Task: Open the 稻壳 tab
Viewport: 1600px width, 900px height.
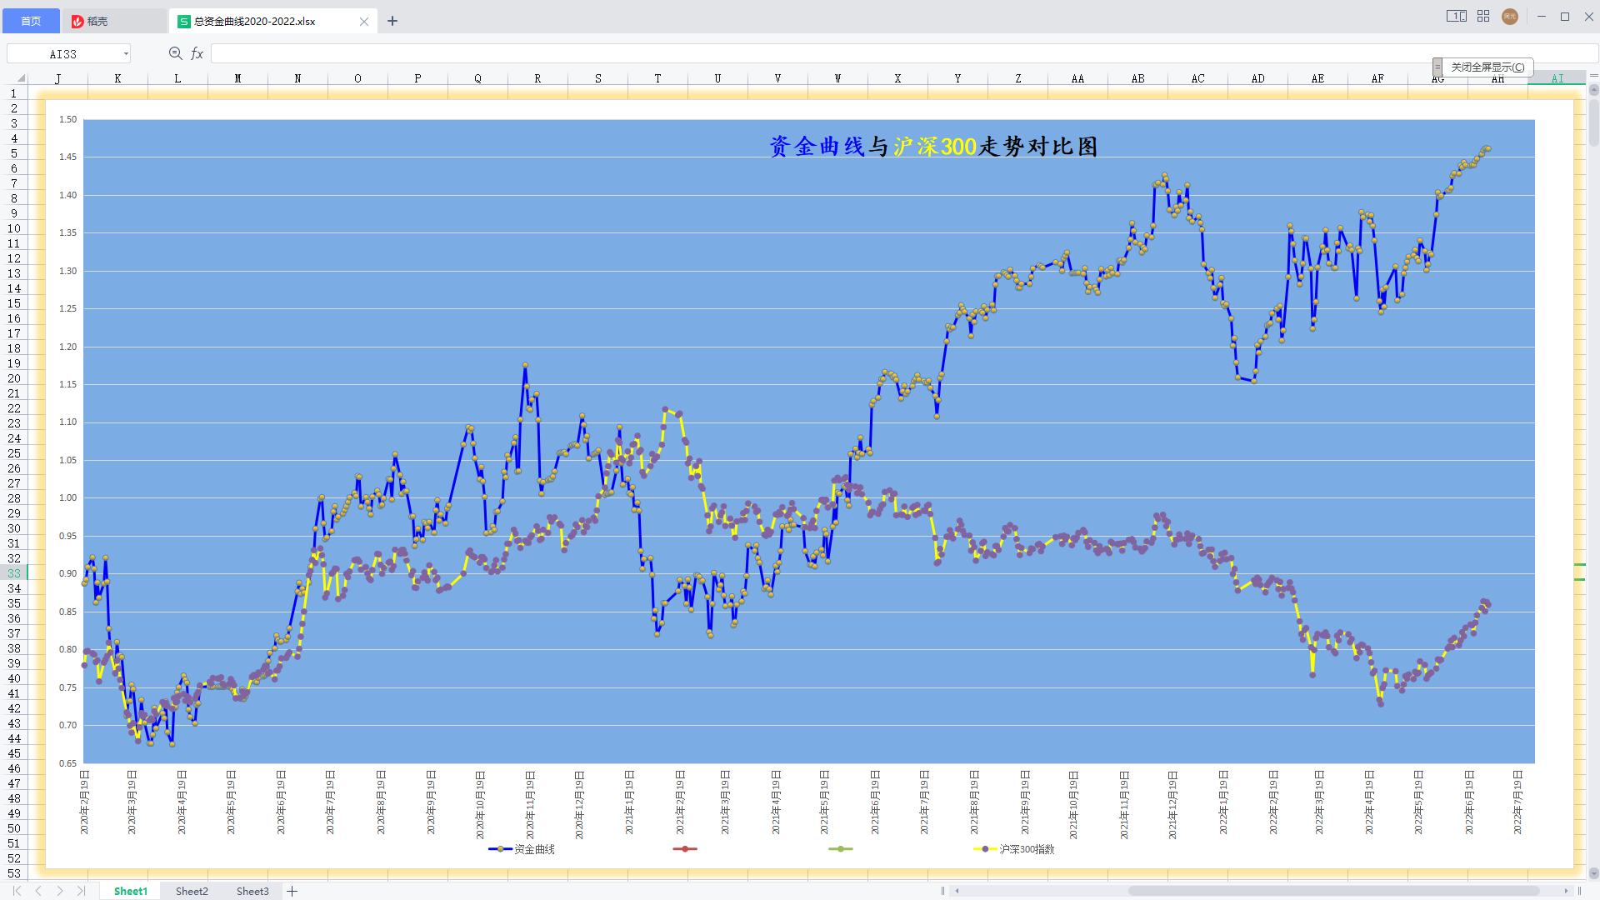Action: 97,21
